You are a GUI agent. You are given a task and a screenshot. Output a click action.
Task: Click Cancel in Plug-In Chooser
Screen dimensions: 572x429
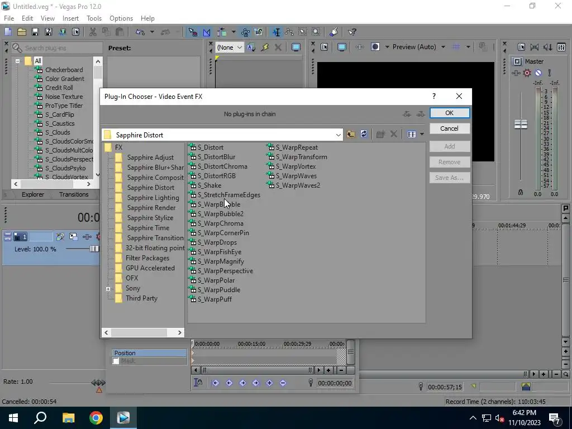coord(450,128)
